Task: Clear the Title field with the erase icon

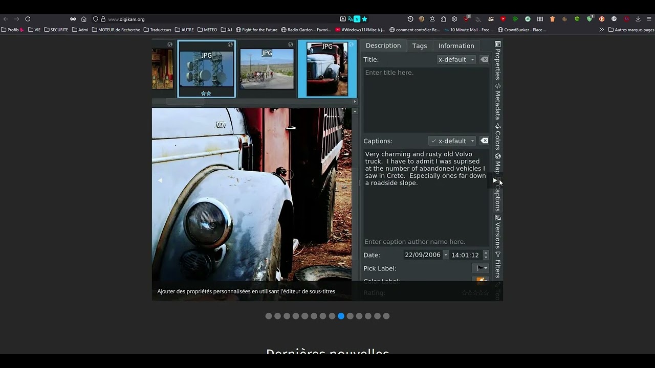Action: [x=484, y=59]
